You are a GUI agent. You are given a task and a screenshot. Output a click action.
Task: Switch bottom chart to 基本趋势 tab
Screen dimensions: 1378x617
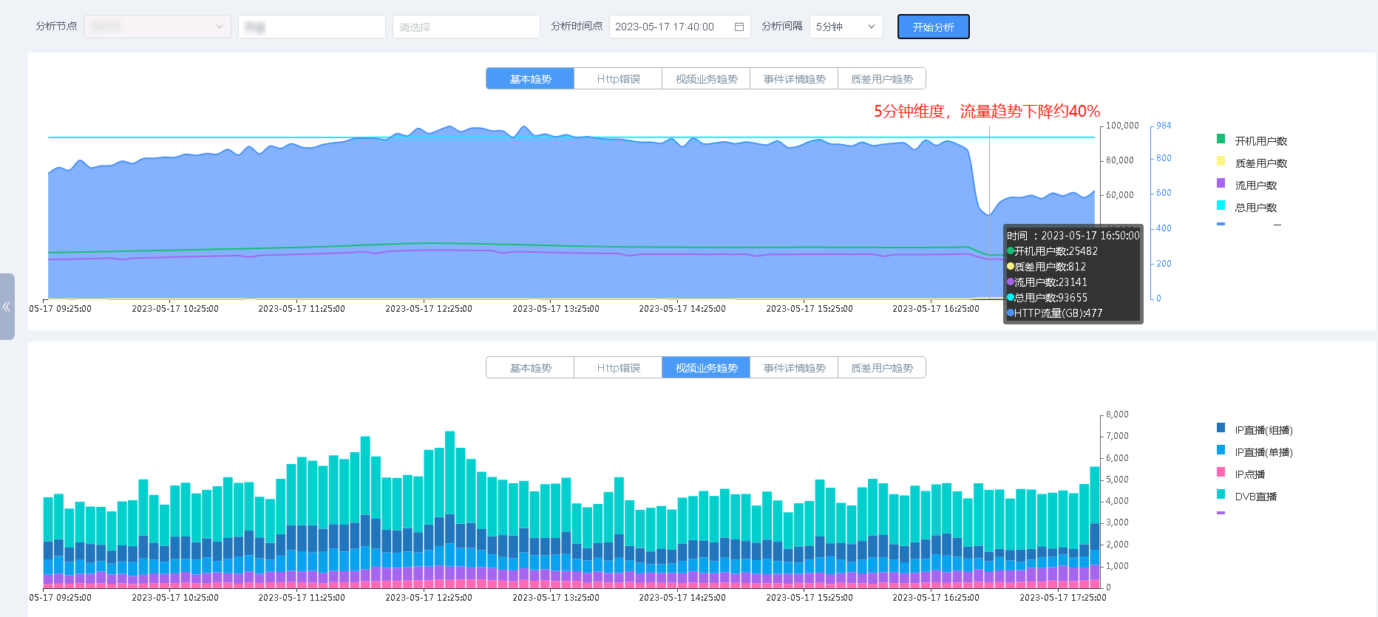click(x=530, y=368)
